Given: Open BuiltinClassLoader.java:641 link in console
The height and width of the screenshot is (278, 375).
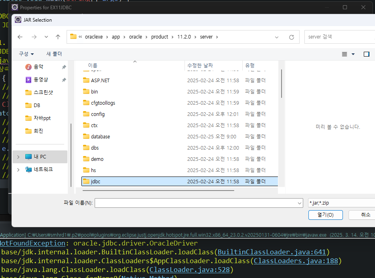Looking at the screenshot, I should click(272, 252).
